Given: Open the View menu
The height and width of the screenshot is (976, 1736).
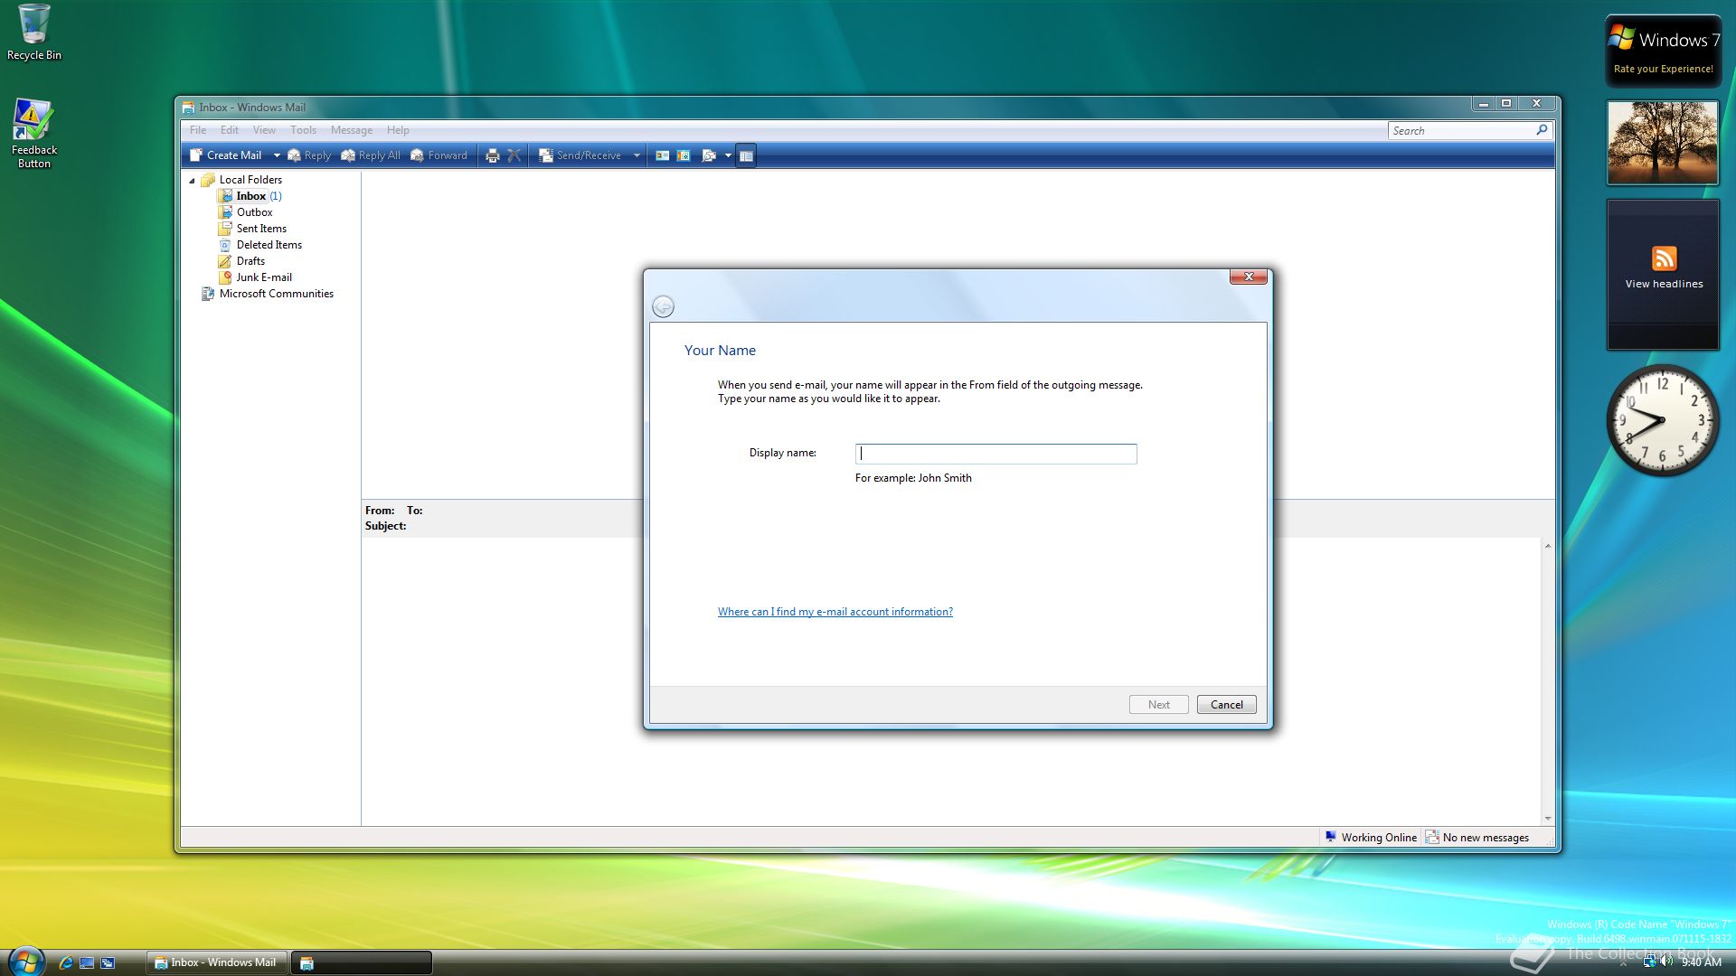Looking at the screenshot, I should point(264,130).
